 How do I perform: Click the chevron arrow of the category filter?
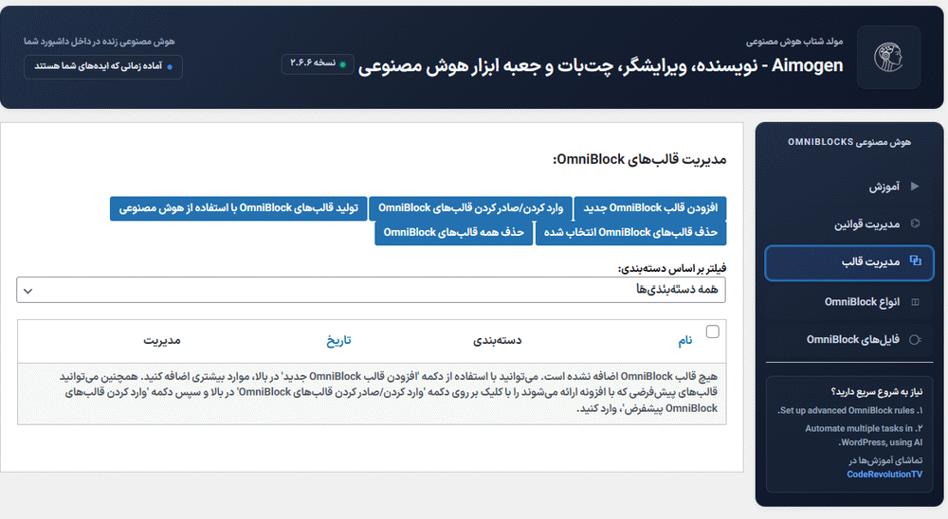[27, 291]
